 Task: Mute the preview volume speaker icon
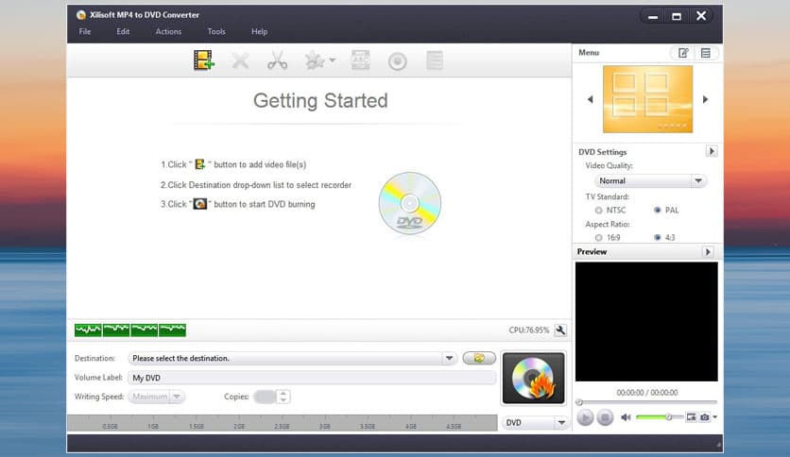[626, 417]
